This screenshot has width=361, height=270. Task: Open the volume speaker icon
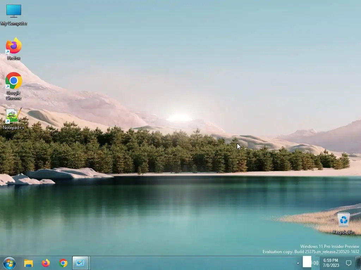click(316, 263)
